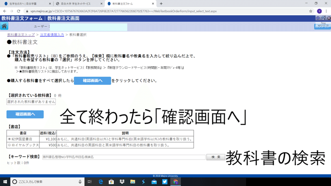Click the Windows taskbar search box
This screenshot has width=331, height=186.
47,181
